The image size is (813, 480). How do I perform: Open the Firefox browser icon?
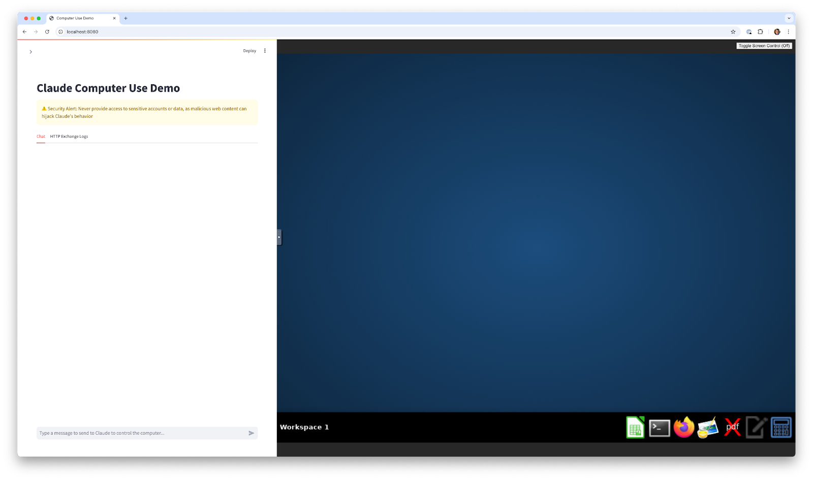684,428
